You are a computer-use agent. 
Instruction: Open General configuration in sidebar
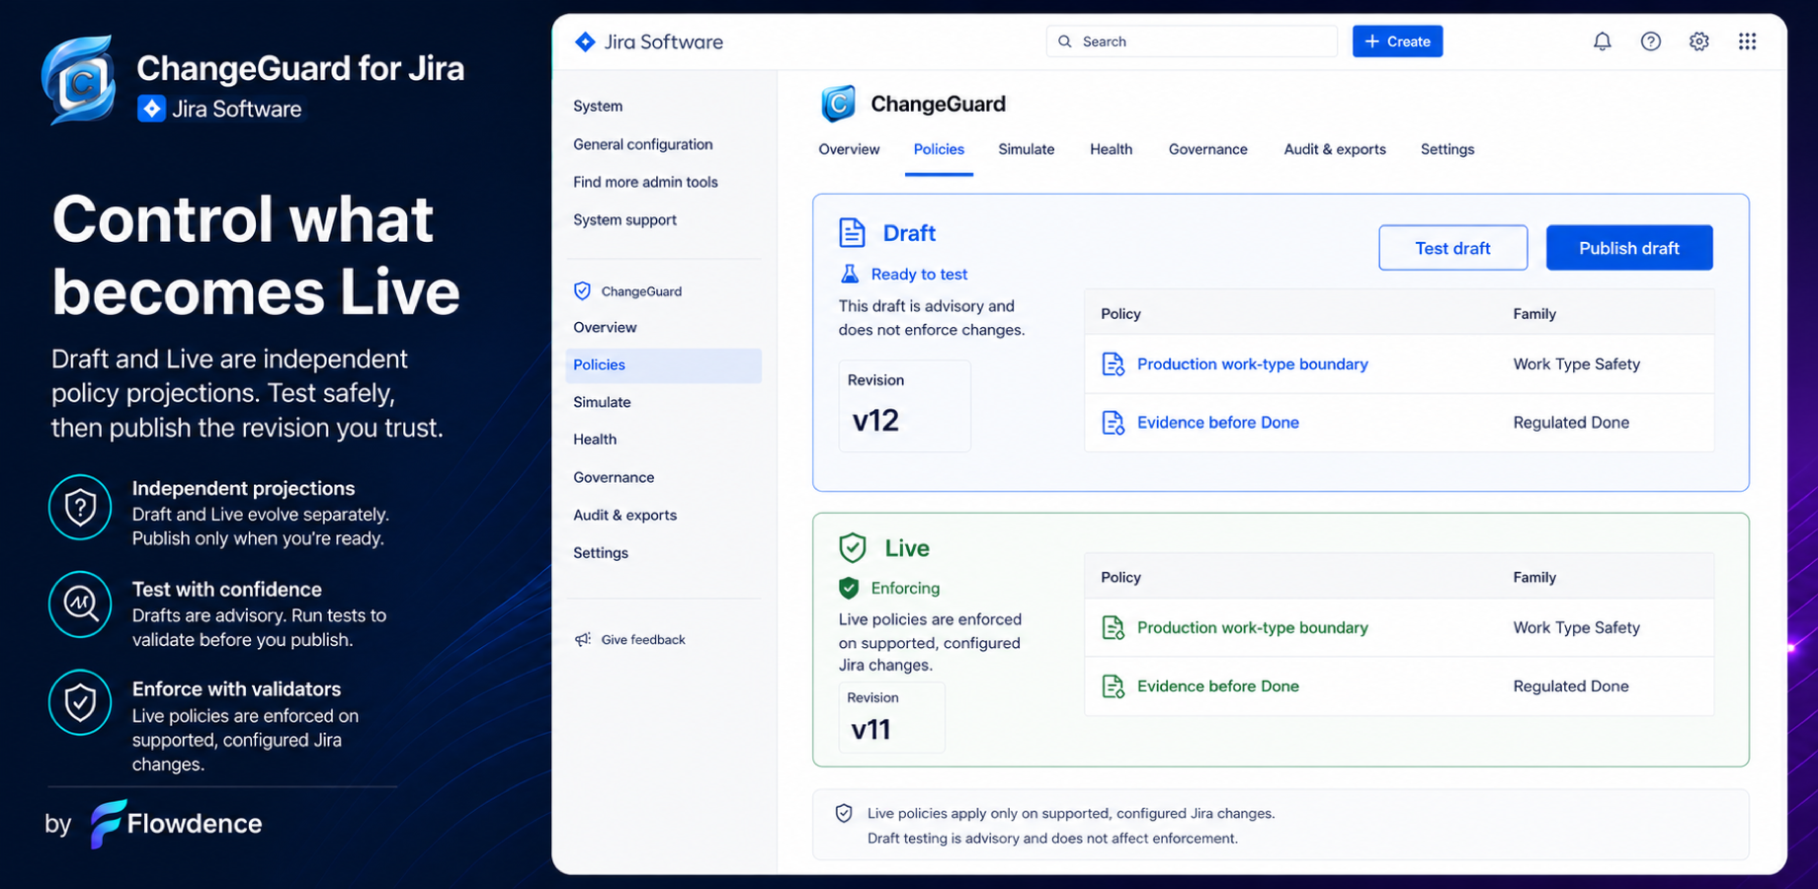coord(643,144)
